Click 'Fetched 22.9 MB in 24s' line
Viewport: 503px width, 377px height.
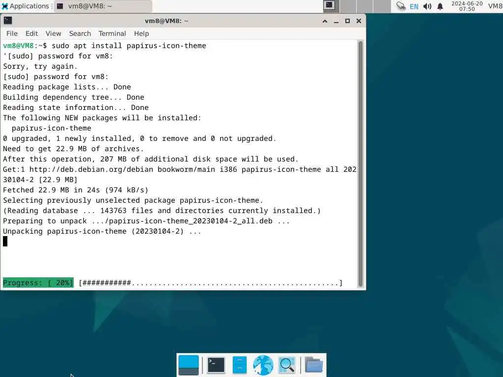75,190
